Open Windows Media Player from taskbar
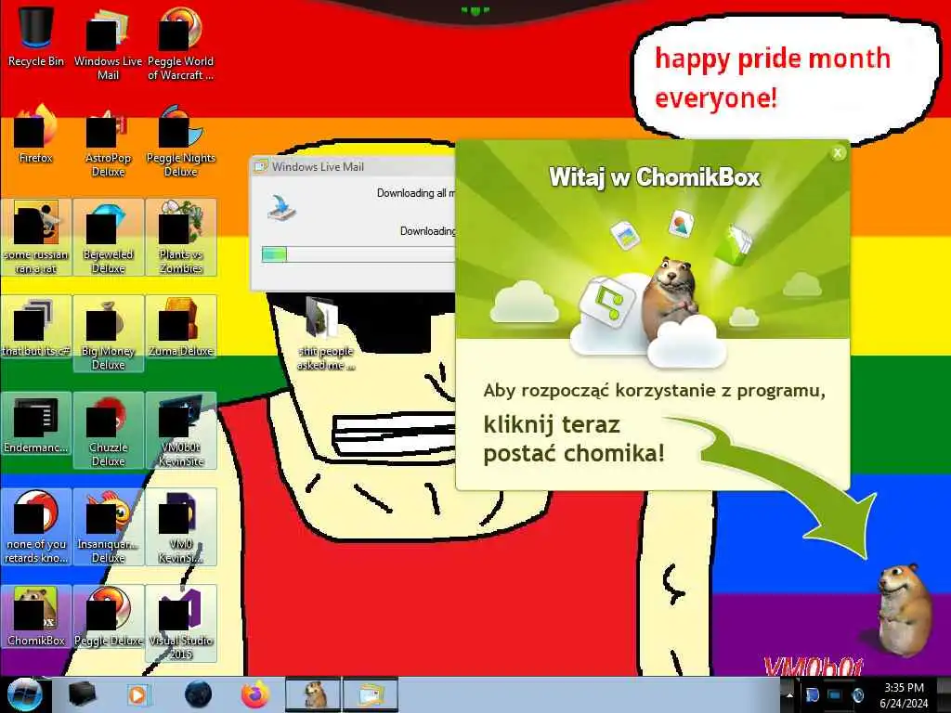The height and width of the screenshot is (713, 951). (137, 694)
